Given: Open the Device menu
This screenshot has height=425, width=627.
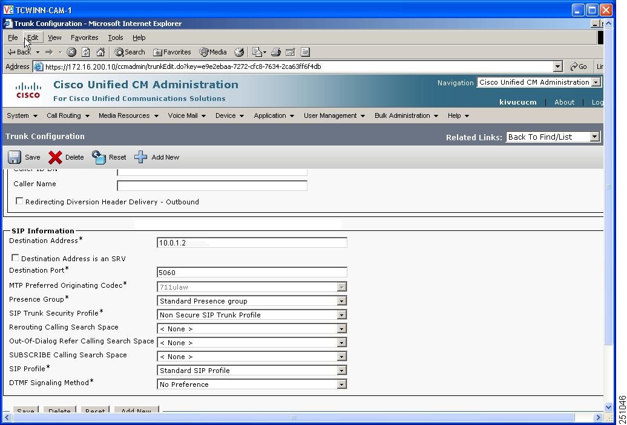Looking at the screenshot, I should pos(229,115).
